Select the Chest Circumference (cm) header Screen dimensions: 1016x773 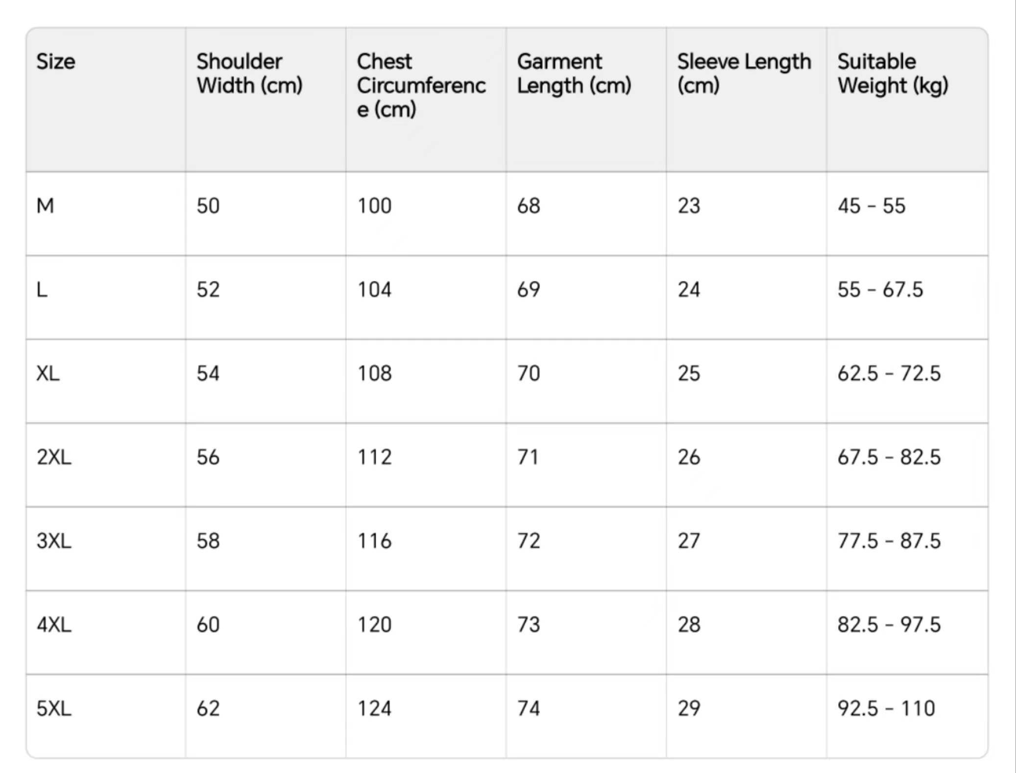421,85
